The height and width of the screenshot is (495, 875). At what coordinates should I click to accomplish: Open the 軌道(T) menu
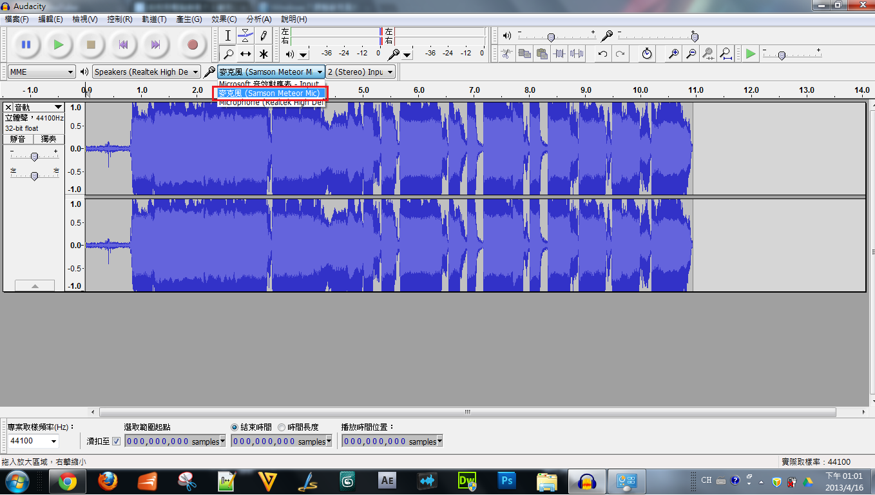tap(155, 19)
